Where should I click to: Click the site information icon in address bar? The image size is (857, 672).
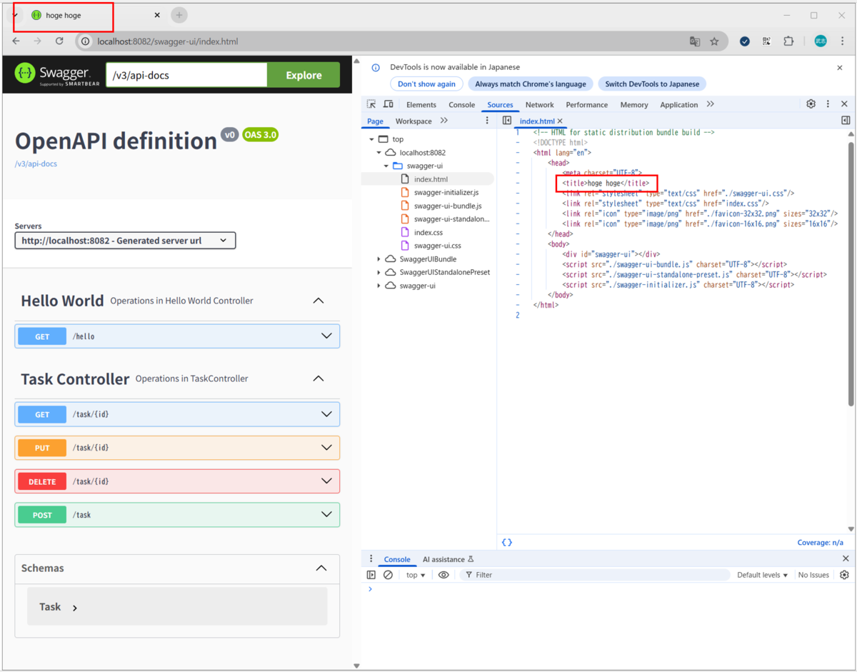coord(85,41)
